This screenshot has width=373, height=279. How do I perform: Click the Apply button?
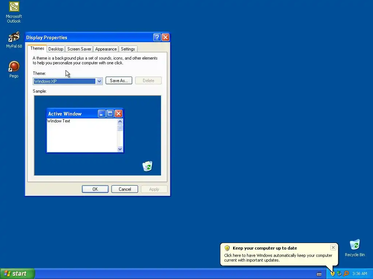(154, 189)
